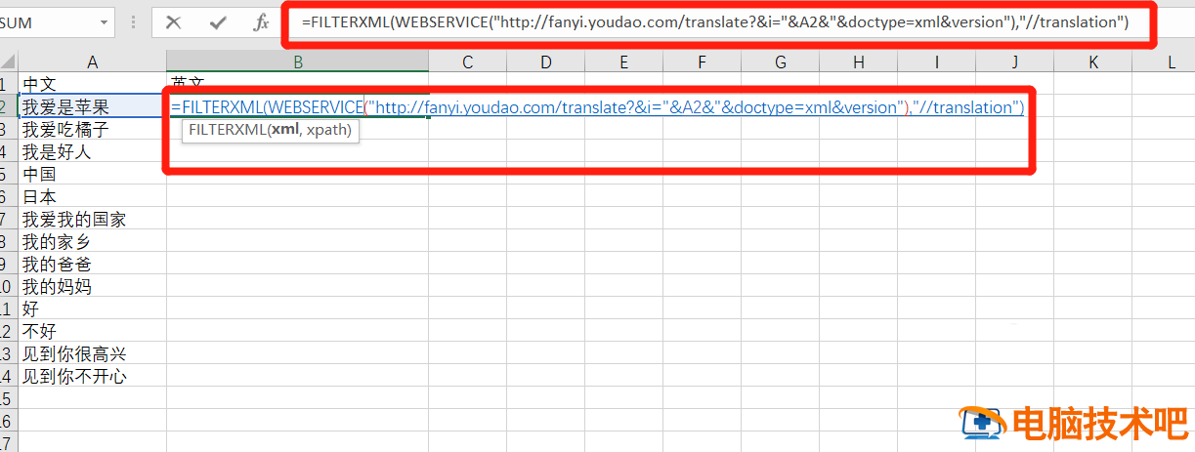
Task: Select cell containing 见到你很高兴
Action: (93, 353)
